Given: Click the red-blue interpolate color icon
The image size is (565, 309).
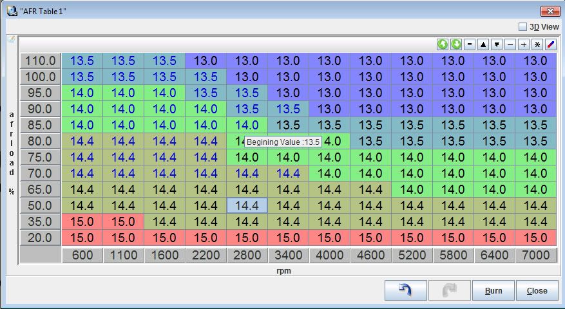Looking at the screenshot, I should tap(550, 44).
